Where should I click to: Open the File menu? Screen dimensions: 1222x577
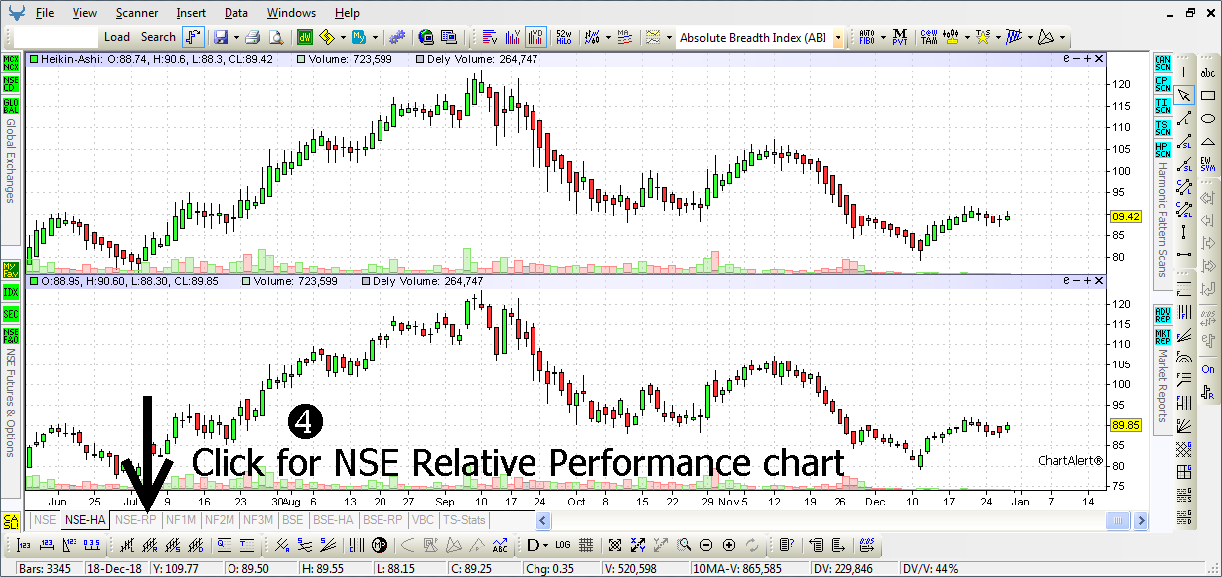coord(45,13)
